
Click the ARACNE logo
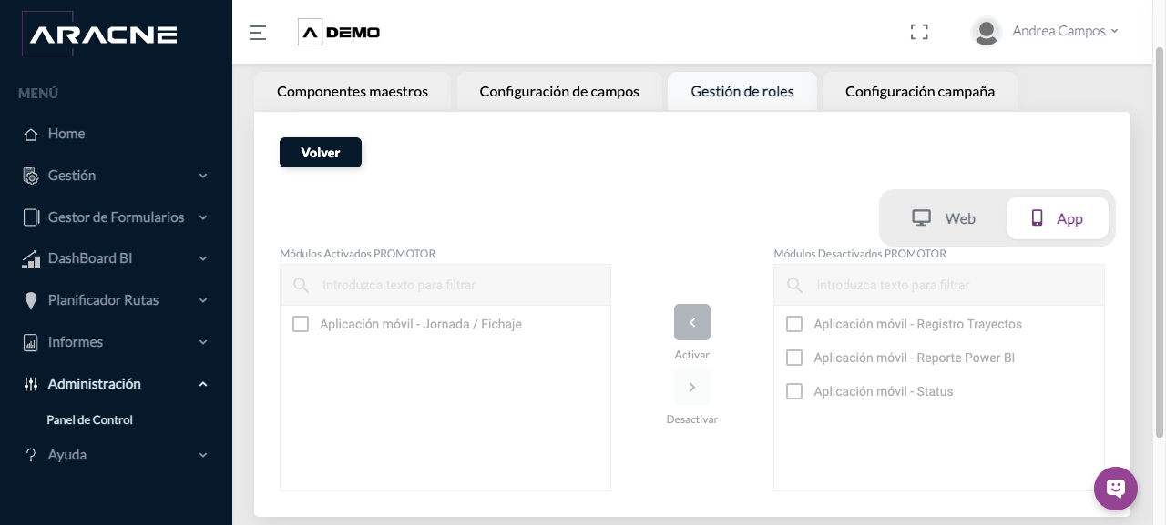click(x=99, y=35)
